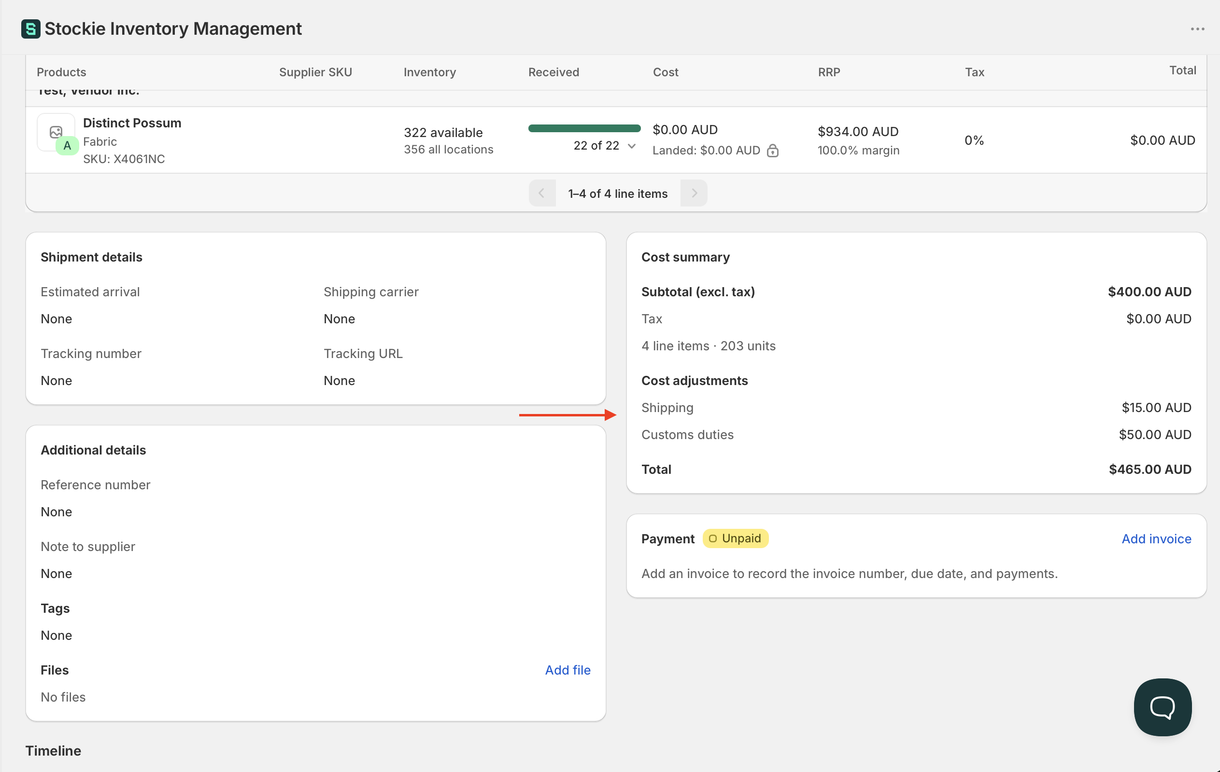Click the No files text
1220x772 pixels.
(x=63, y=697)
